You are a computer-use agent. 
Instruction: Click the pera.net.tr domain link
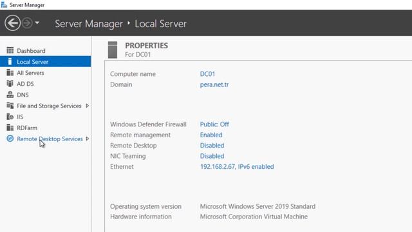(x=214, y=84)
